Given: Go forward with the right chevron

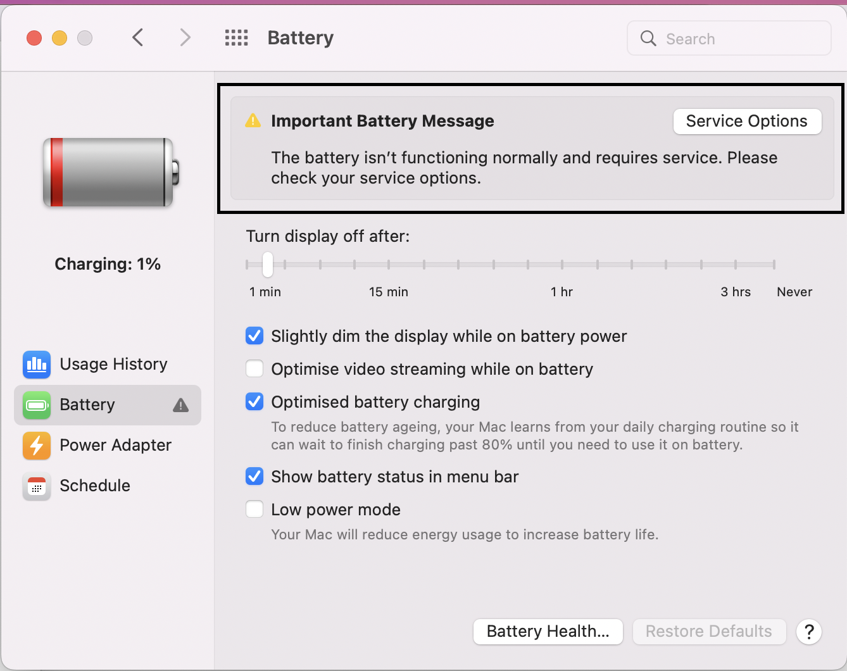Looking at the screenshot, I should (x=185, y=37).
